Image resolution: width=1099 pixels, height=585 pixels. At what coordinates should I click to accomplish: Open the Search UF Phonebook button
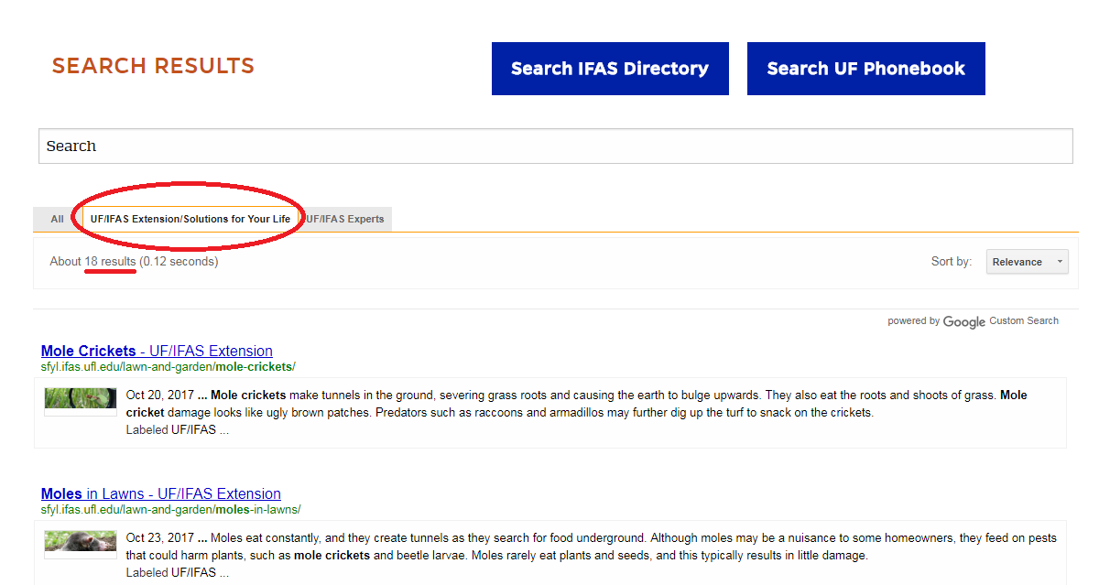tap(866, 69)
